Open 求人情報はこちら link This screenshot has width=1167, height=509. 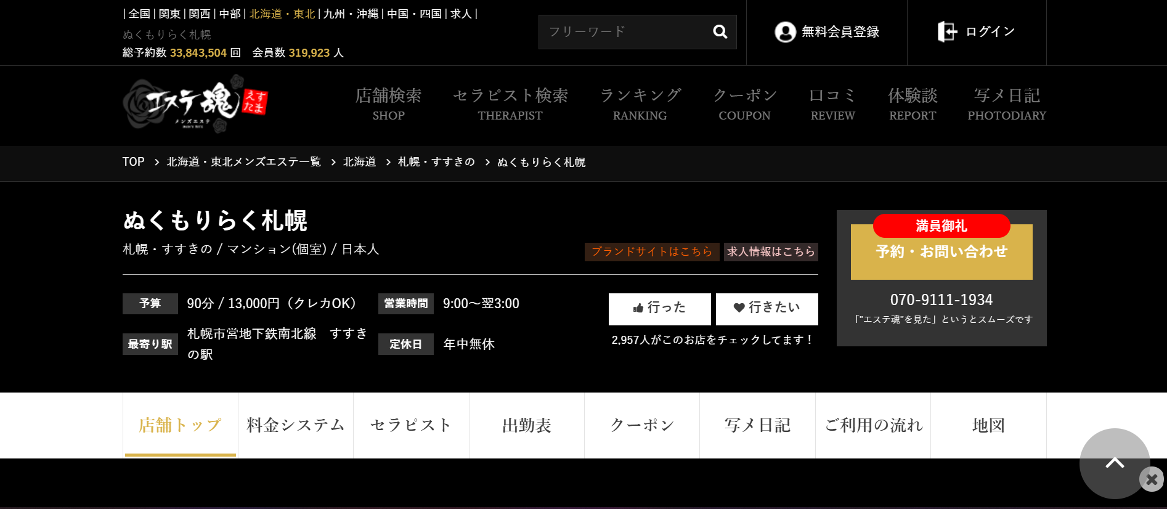coord(771,251)
